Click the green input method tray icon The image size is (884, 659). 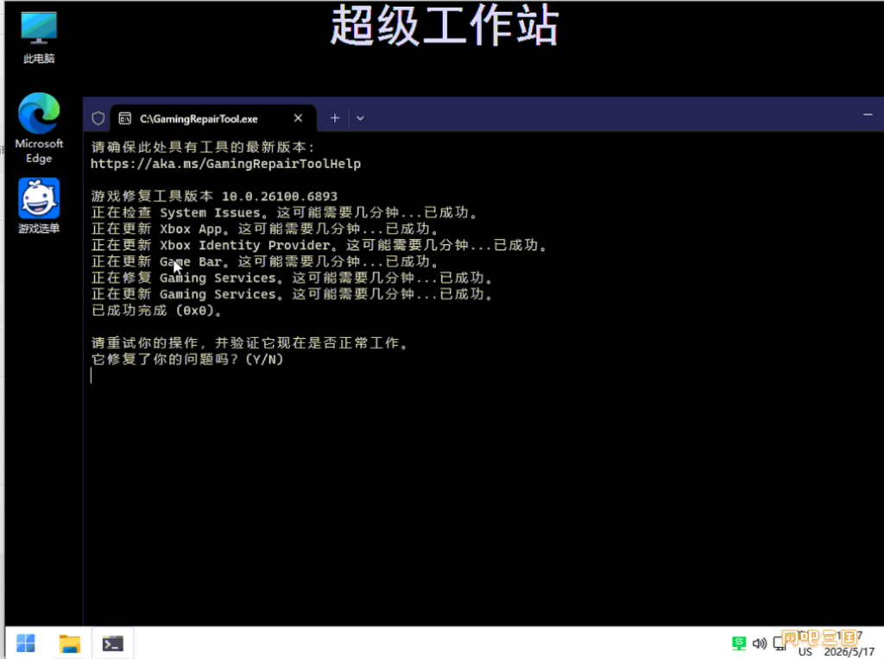(739, 643)
